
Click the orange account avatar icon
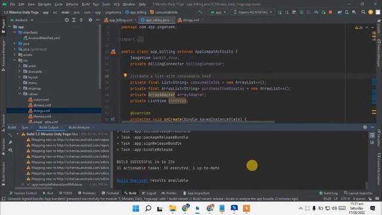click(371, 12)
